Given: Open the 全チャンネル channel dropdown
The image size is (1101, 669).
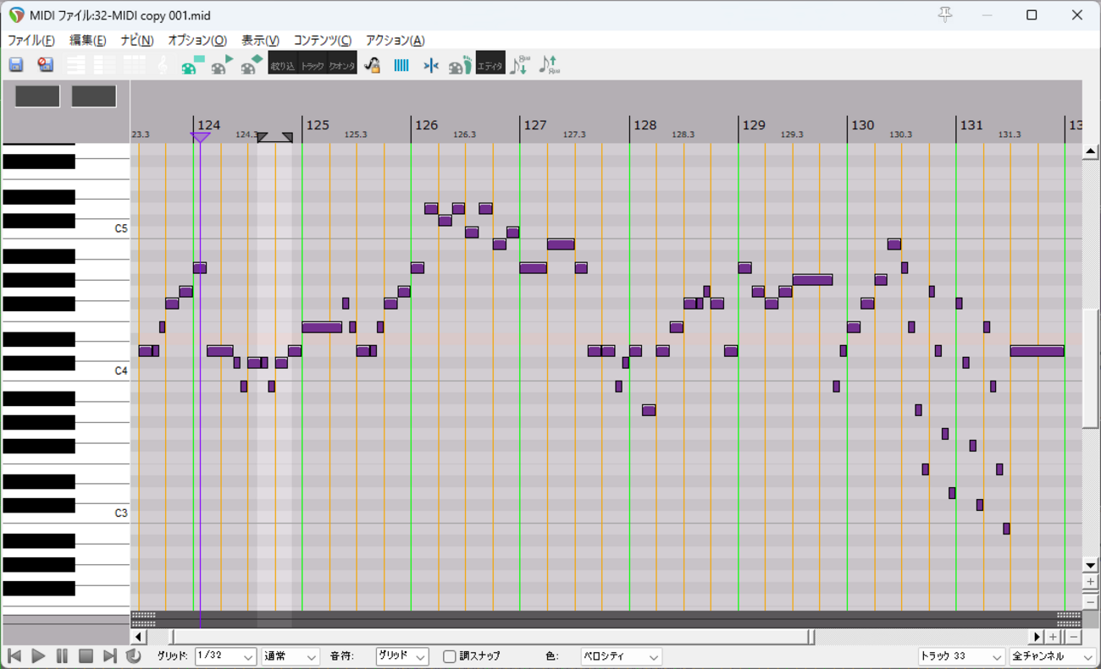Looking at the screenshot, I should (x=1053, y=656).
